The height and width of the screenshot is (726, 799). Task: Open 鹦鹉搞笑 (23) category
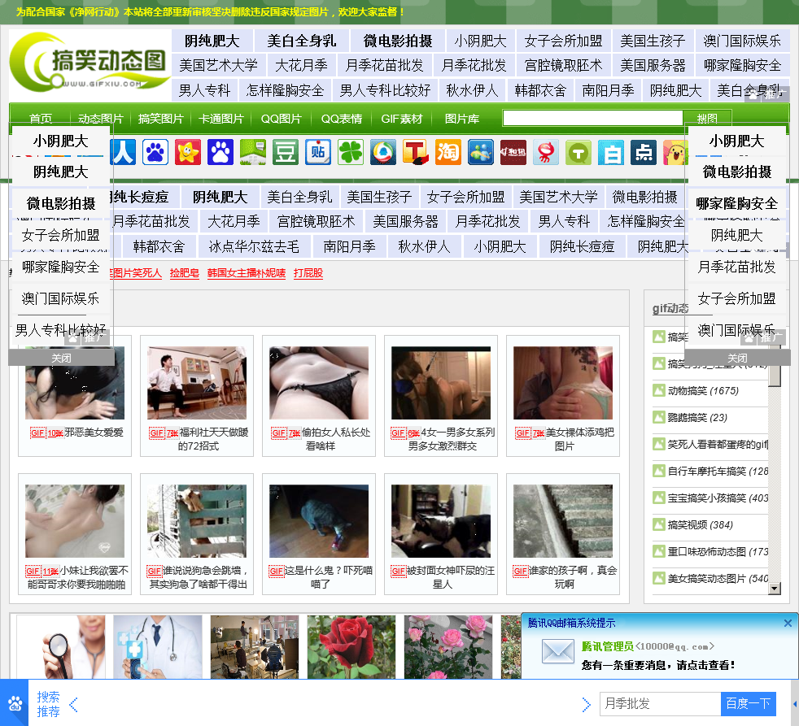697,418
